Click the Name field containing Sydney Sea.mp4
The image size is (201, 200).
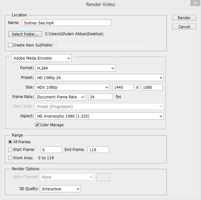[66, 23]
